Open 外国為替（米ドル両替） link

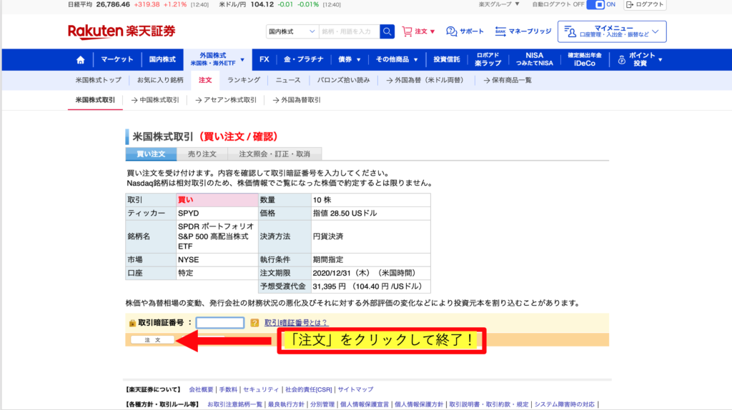(425, 80)
